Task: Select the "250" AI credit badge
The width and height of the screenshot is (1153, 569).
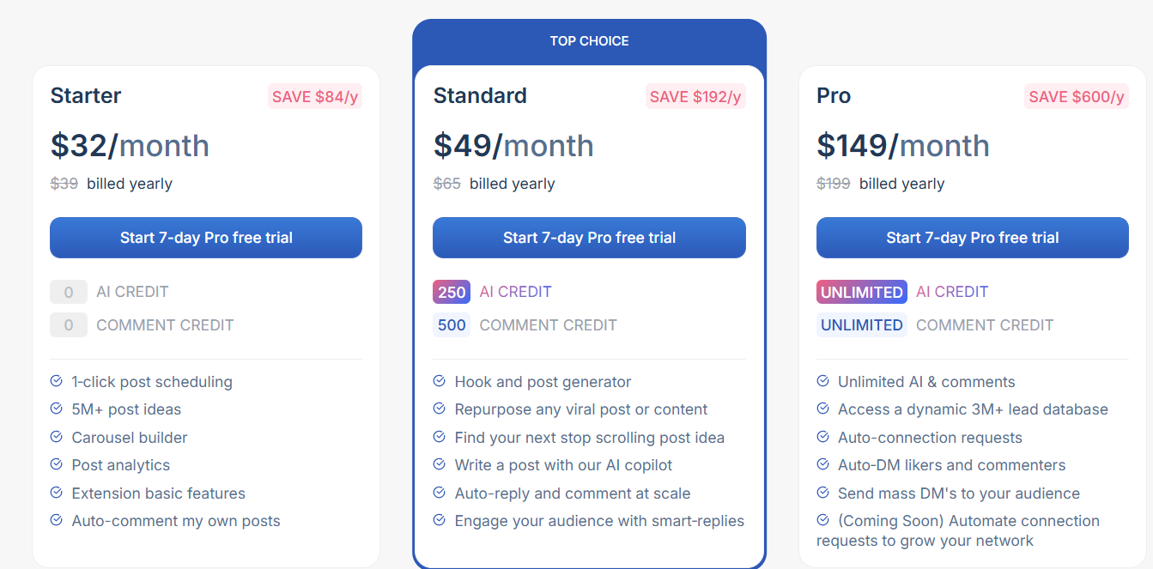Action: click(451, 292)
